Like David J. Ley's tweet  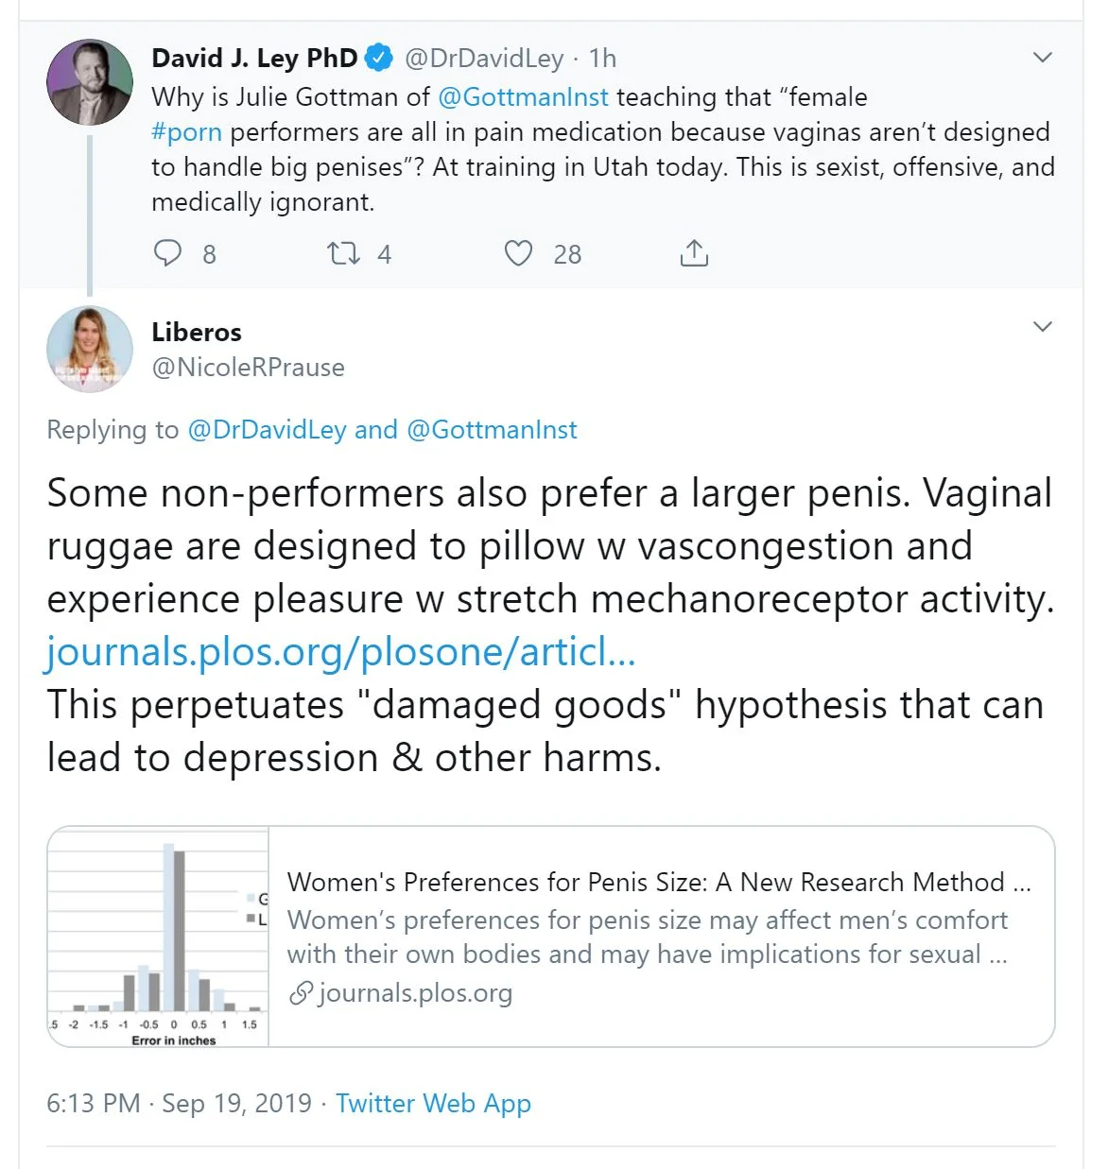[518, 253]
